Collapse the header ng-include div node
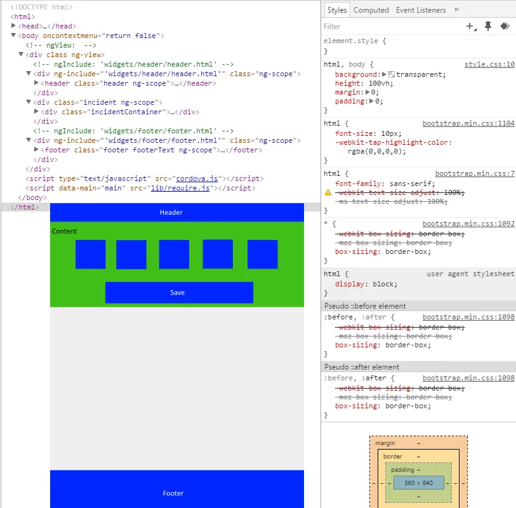The height and width of the screenshot is (508, 516). 29,74
